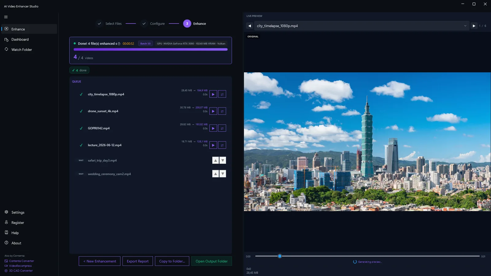
Task: Open the VideoRecompress link
Action: [x=18, y=266]
